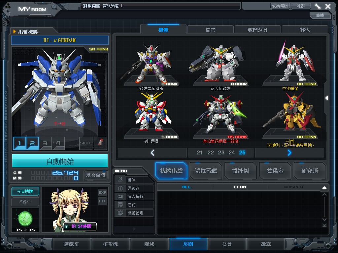Toggle the EXP display button
Viewport: 338px width, 253px height.
[x=102, y=192]
